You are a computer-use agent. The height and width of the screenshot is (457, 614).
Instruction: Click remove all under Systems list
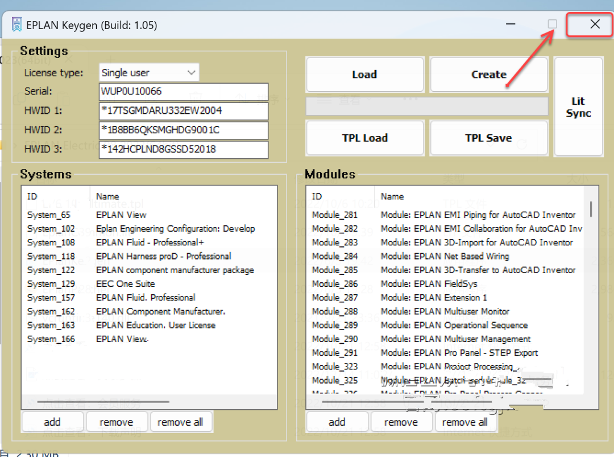pyautogui.click(x=181, y=422)
